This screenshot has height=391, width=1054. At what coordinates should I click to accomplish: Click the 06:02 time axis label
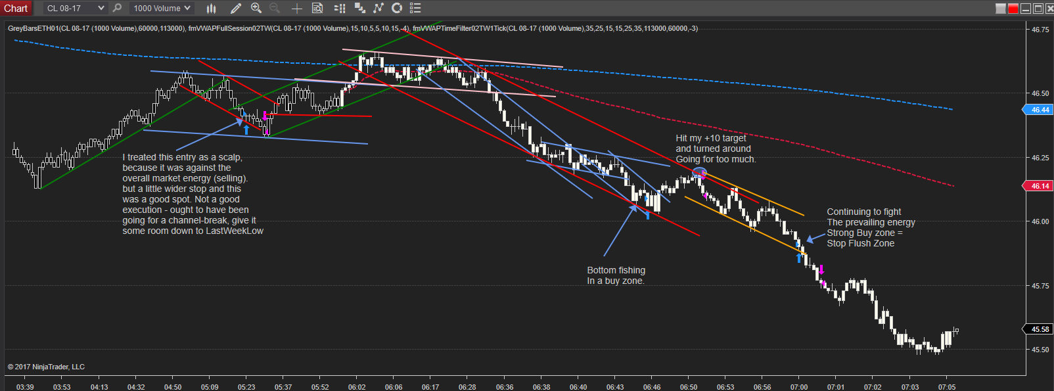pos(357,387)
